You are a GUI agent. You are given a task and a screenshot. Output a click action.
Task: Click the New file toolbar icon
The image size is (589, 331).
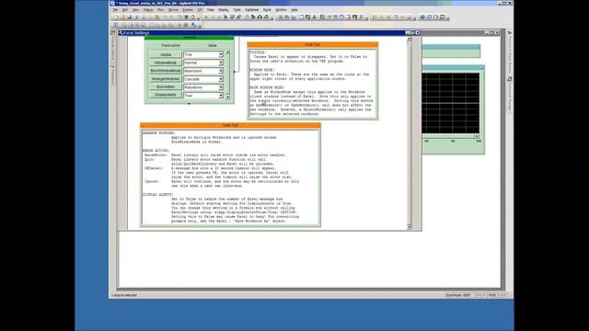(116, 17)
